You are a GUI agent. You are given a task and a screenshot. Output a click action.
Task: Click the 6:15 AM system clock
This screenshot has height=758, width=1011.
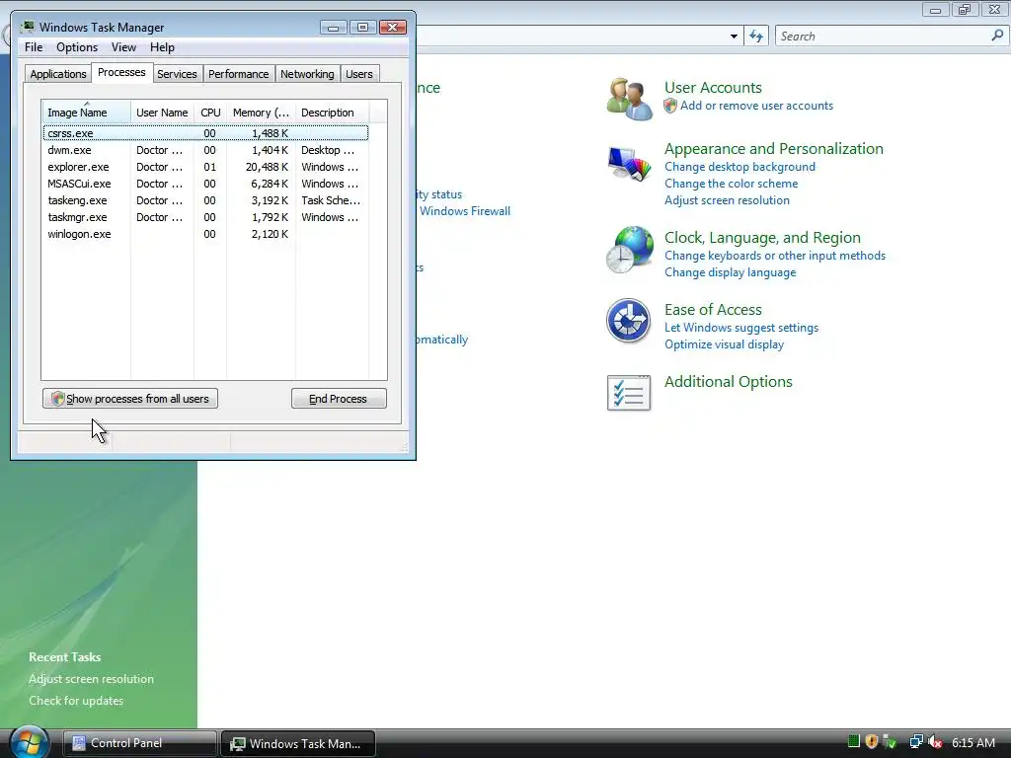tap(972, 742)
